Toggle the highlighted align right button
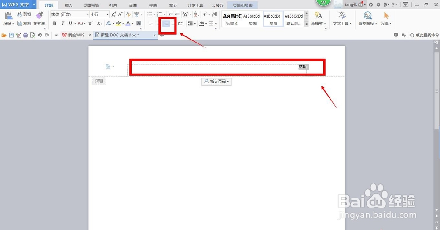Viewport: 440px width, 230px height. click(166, 24)
